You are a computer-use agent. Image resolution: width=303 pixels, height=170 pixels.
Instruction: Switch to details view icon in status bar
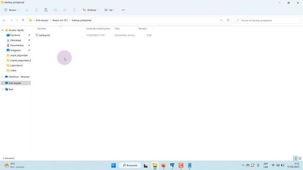295,158
